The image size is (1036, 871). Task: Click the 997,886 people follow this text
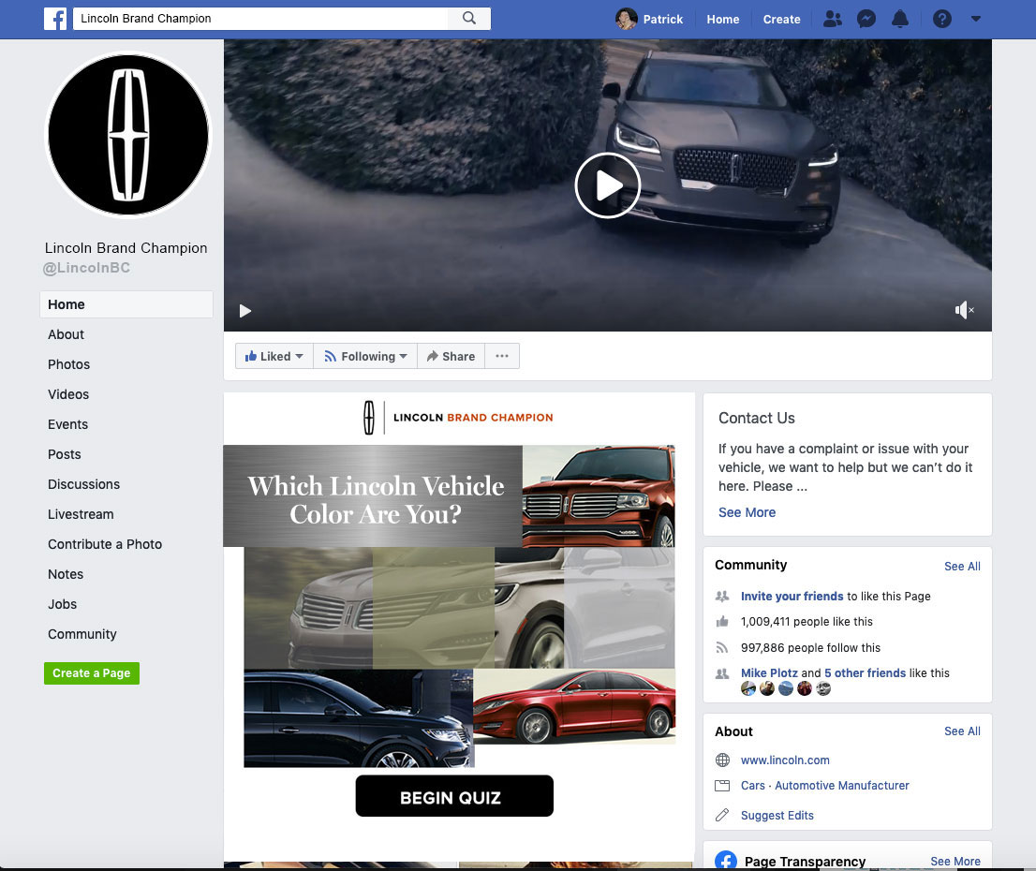coord(810,648)
